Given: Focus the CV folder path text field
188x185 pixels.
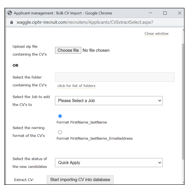Looking at the screenshot, I should tap(115, 77).
